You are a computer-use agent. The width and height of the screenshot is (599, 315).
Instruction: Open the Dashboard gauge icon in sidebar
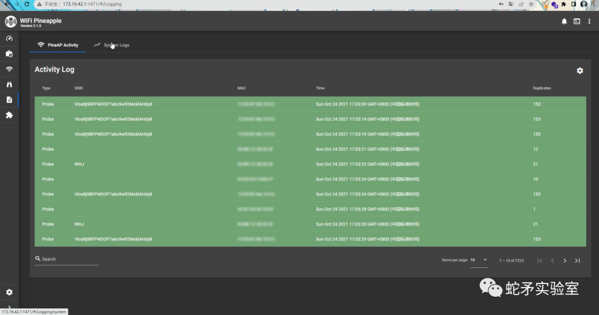click(9, 39)
